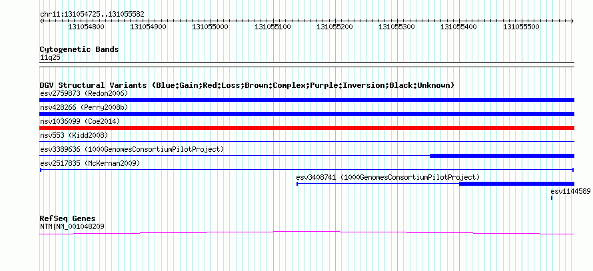Select the 11q25 band label
This screenshot has width=593, height=271.
click(50, 58)
